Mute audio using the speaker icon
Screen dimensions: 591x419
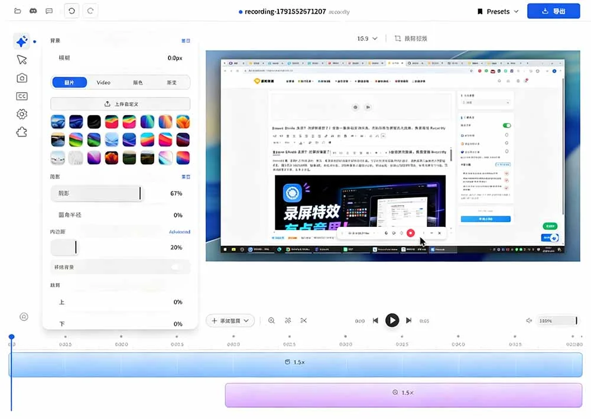(529, 321)
